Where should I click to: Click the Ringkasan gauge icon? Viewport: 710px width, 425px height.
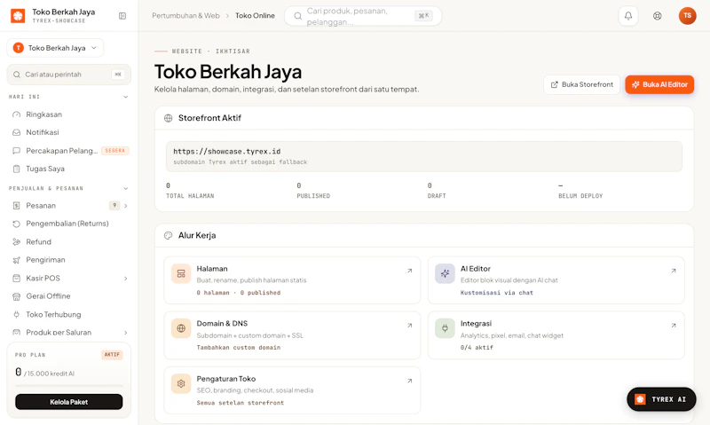[x=16, y=114]
